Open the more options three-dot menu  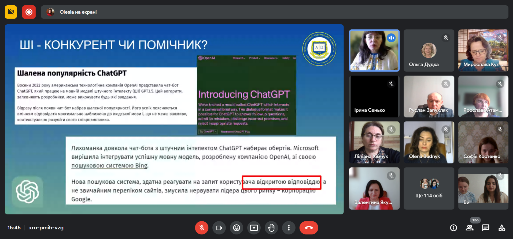click(x=289, y=228)
